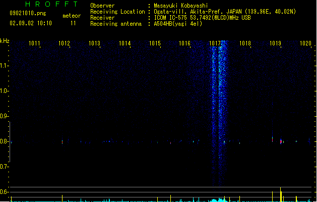Click frequency axis label 0.6
Viewport: 317px width, 202px height.
click(4, 192)
